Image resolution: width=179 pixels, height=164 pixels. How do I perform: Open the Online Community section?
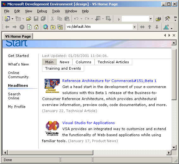click(18, 75)
